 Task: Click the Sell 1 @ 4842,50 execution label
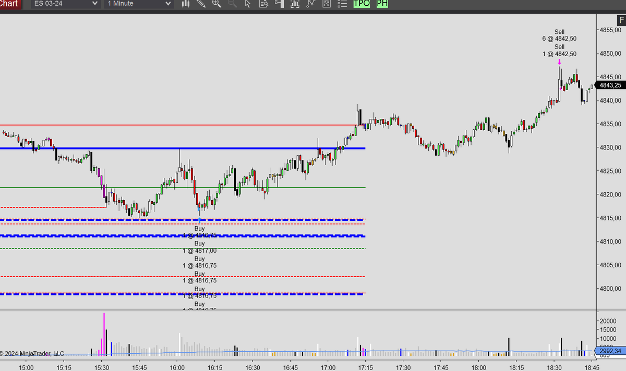click(x=559, y=51)
